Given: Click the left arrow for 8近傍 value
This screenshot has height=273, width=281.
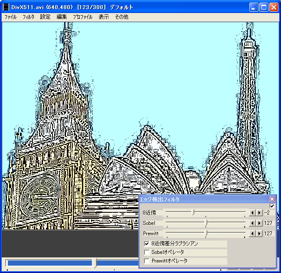Looking at the screenshot, I should pos(252,212).
